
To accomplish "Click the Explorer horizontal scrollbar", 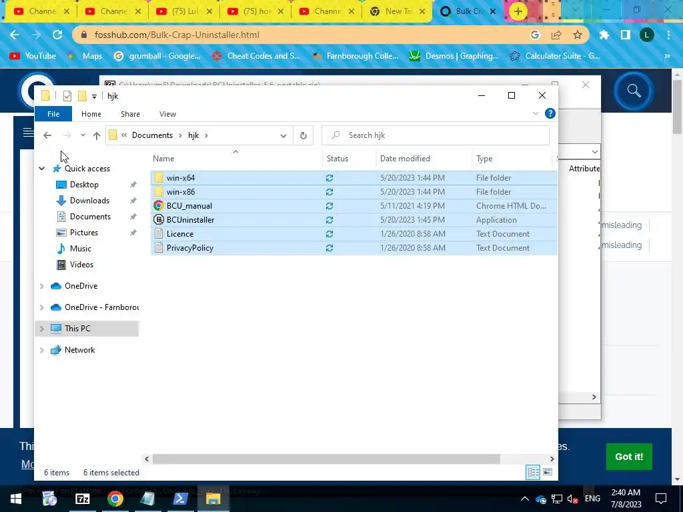I will pyautogui.click(x=326, y=459).
